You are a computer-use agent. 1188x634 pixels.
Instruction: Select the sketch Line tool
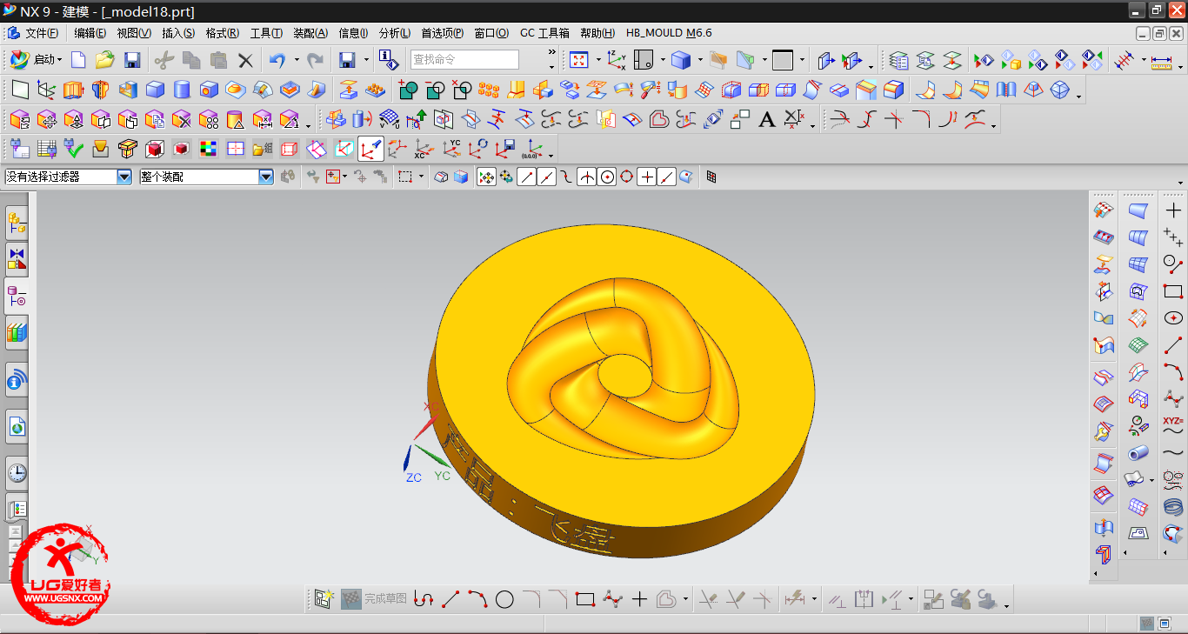[x=451, y=599]
